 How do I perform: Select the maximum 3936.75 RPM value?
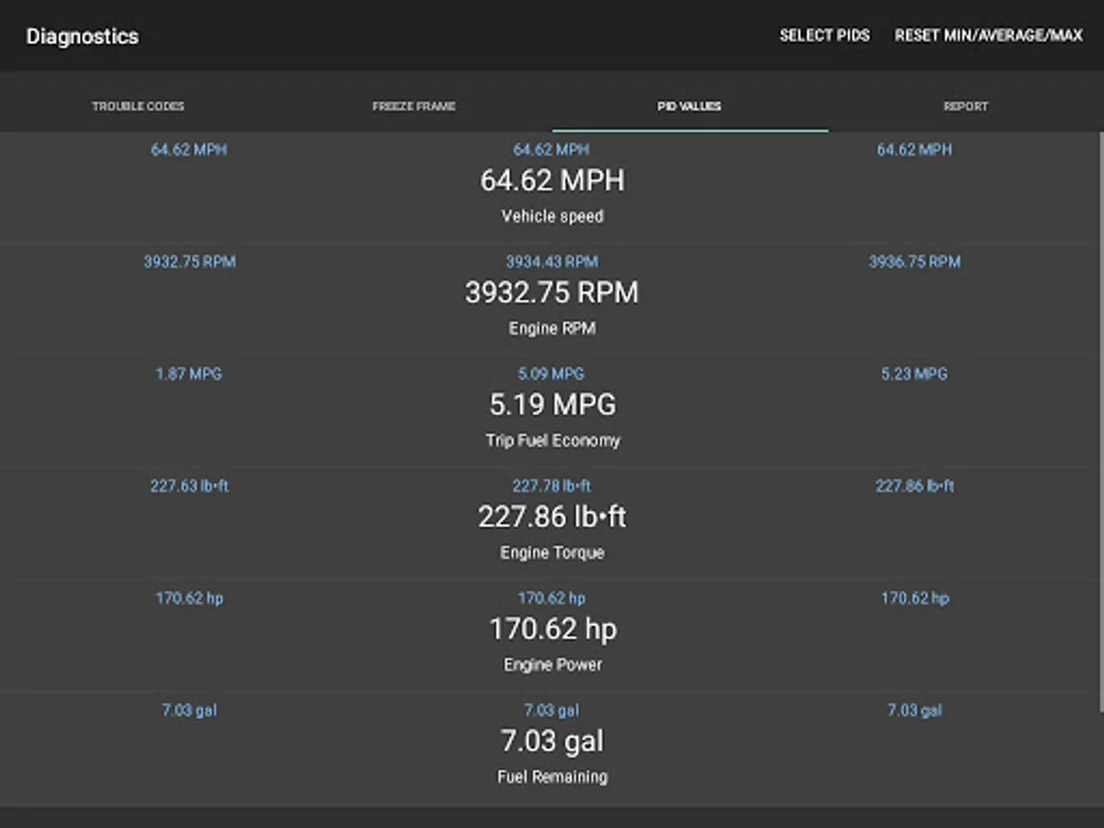(x=914, y=262)
